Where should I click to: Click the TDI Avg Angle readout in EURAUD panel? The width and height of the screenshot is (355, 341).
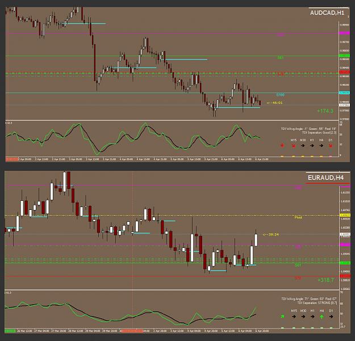[x=309, y=299]
